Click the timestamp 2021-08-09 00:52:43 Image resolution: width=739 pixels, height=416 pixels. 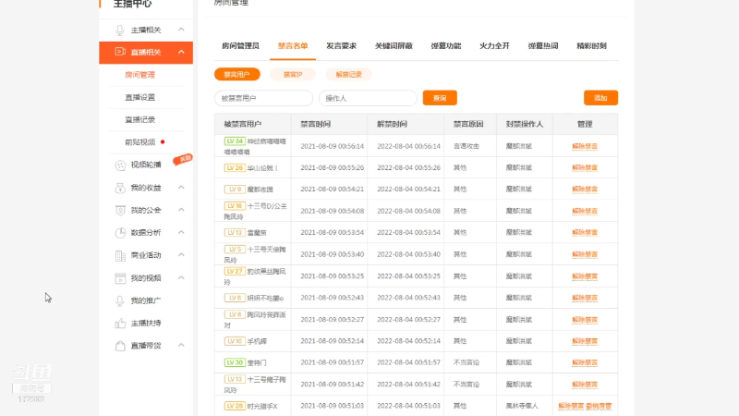pyautogui.click(x=332, y=298)
